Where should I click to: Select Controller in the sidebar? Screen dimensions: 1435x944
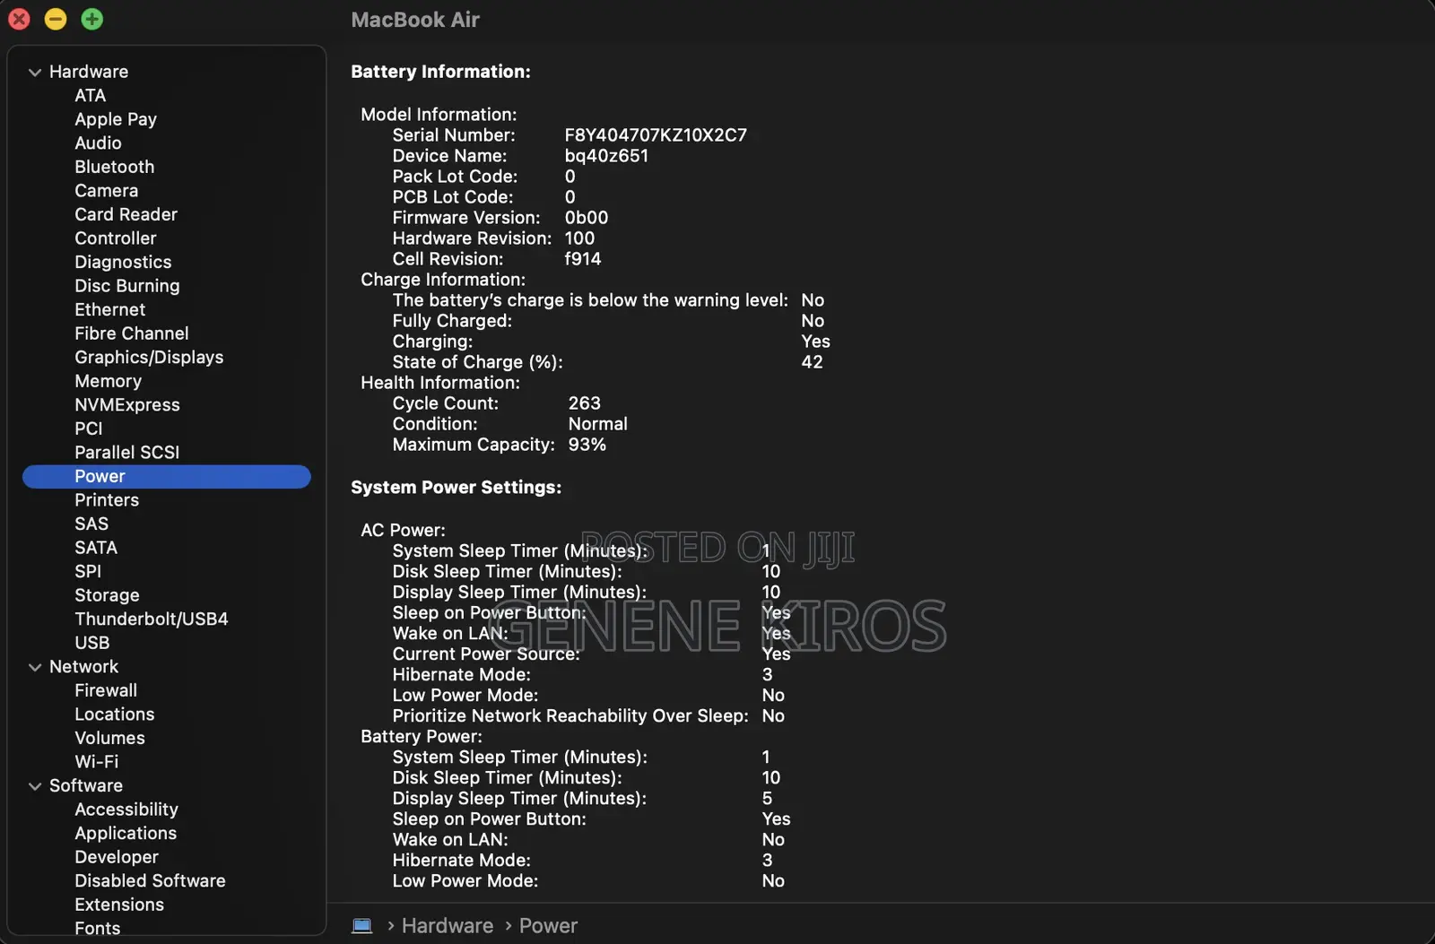click(116, 238)
